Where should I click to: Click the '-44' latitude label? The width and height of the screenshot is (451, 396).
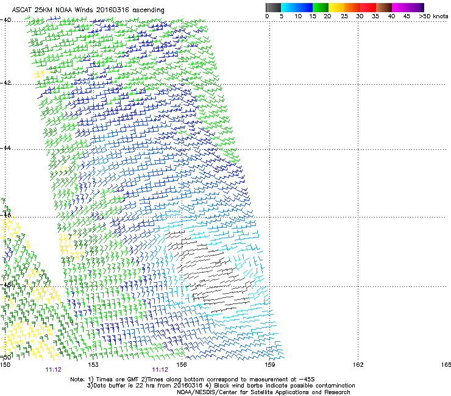(x=5, y=148)
